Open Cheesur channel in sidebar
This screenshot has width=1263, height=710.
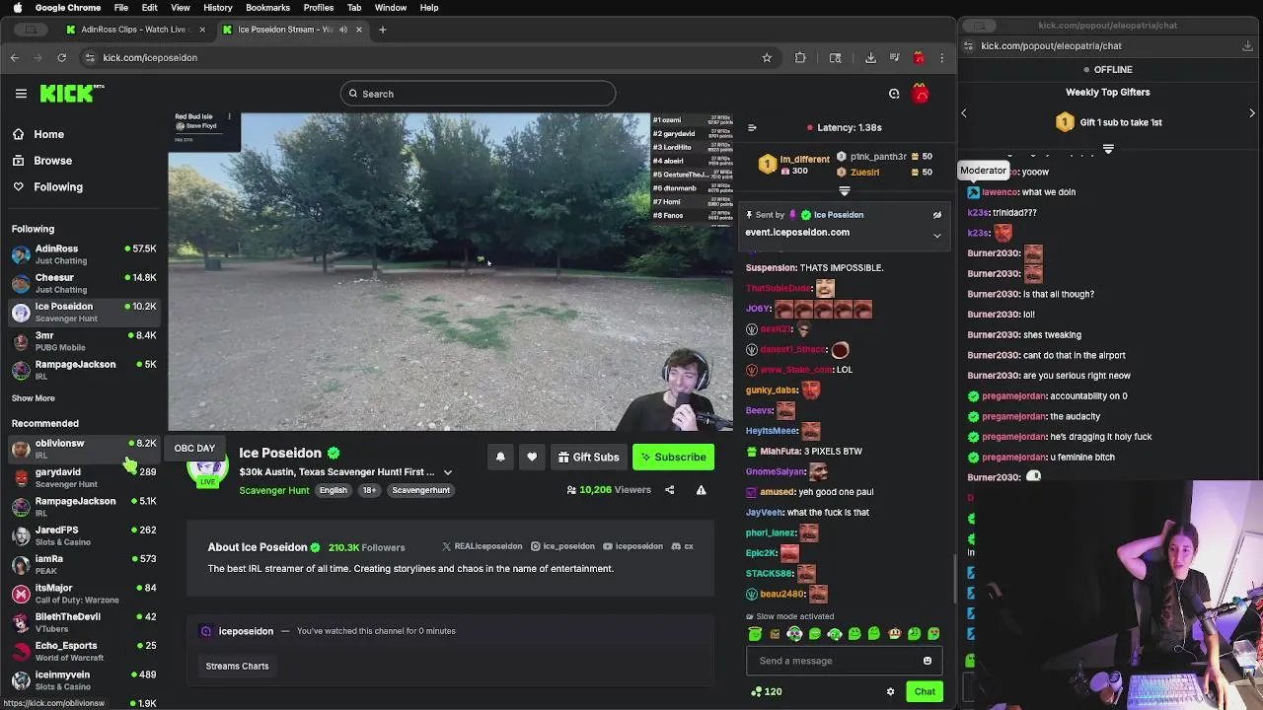[84, 283]
